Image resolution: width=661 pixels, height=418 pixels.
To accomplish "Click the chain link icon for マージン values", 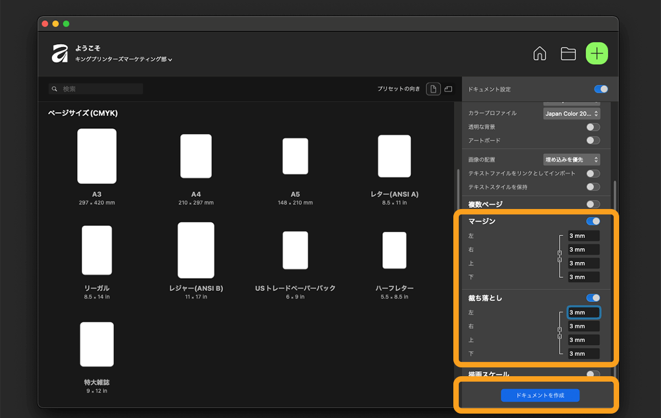I will point(560,256).
